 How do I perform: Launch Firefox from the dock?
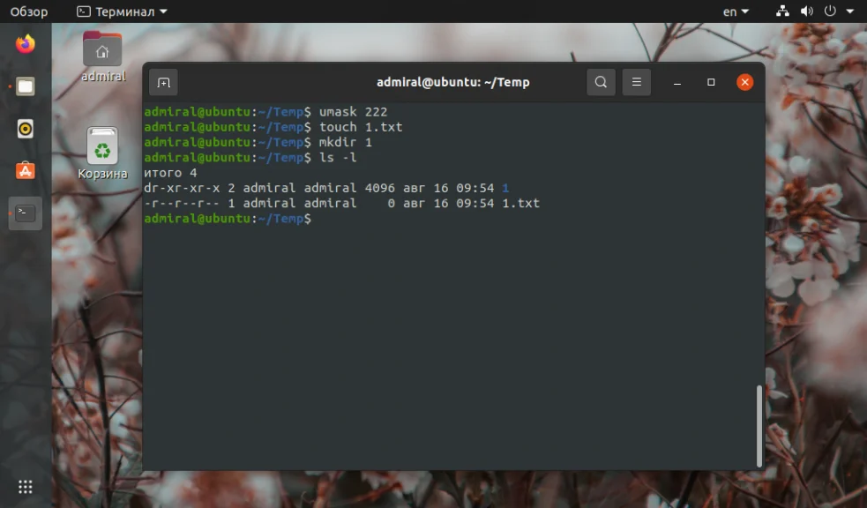25,43
